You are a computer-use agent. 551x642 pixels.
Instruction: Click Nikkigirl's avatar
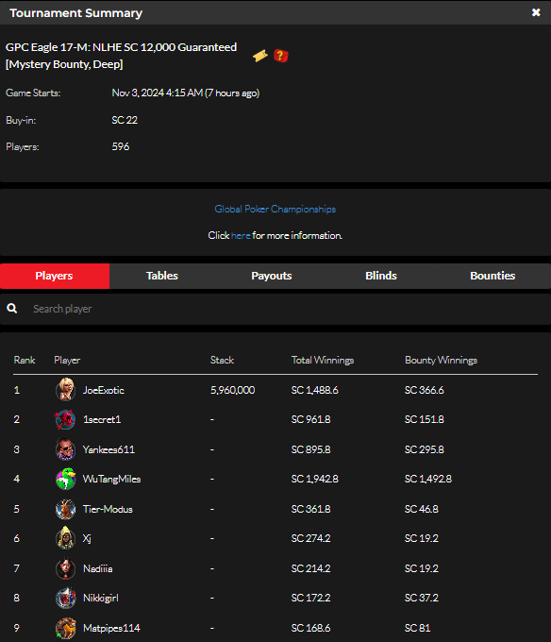point(65,599)
